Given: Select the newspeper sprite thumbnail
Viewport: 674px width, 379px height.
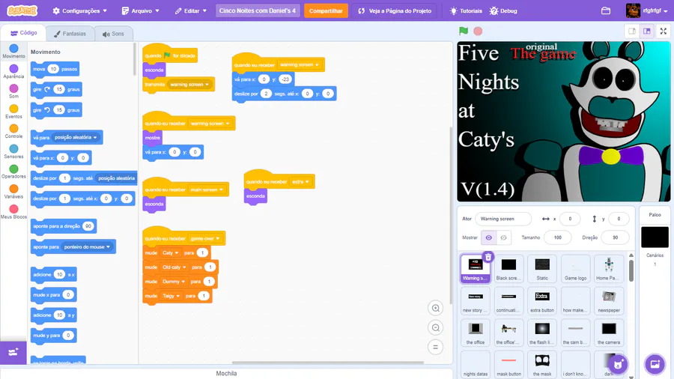Looking at the screenshot, I should [609, 301].
